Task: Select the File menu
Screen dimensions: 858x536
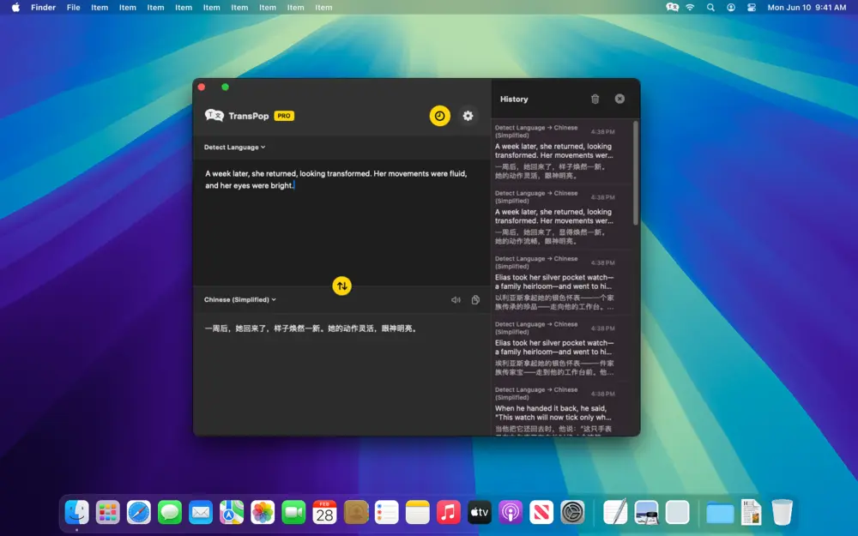Action: (x=73, y=7)
